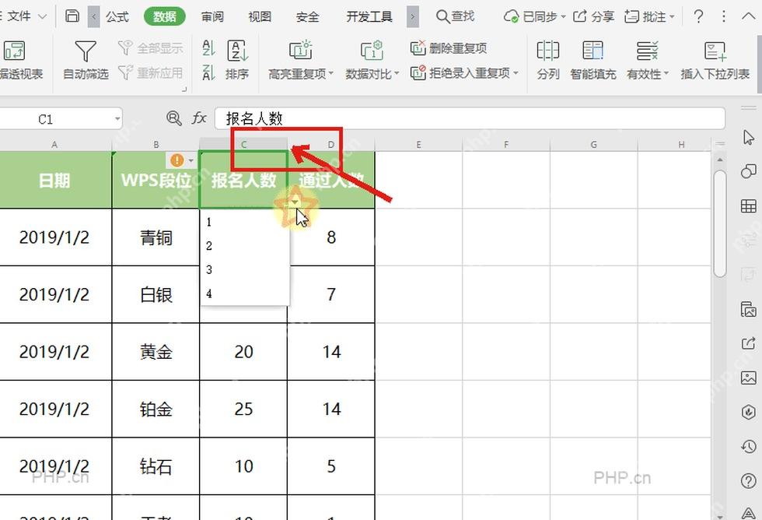This screenshot has width=762, height=520.
Task: Expand the Name Box dropdown arrow
Action: 117,118
